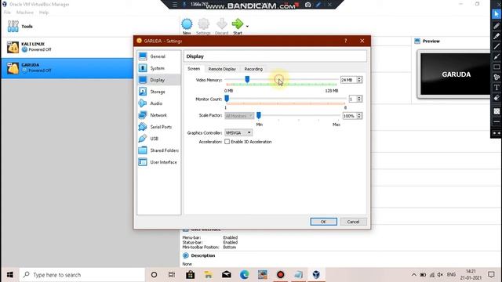Click the green Start arrow icon
The image size is (502, 282).
point(238,24)
